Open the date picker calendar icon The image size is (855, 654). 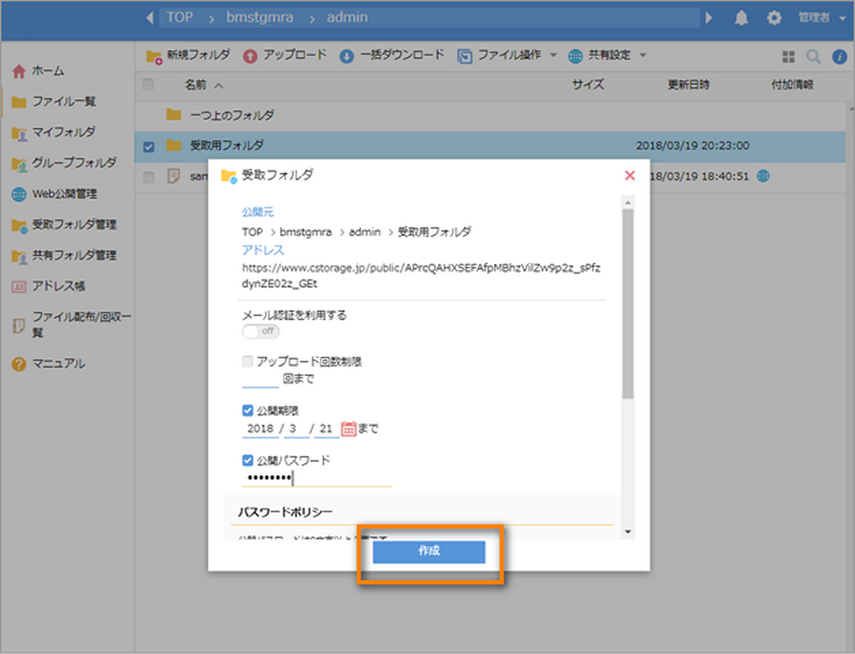[348, 428]
